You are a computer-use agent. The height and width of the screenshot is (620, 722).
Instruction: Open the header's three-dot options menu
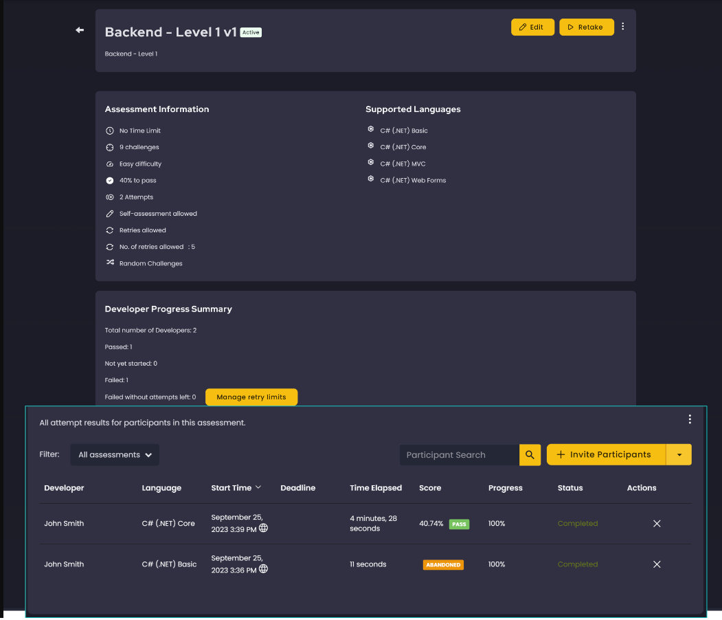pos(622,27)
